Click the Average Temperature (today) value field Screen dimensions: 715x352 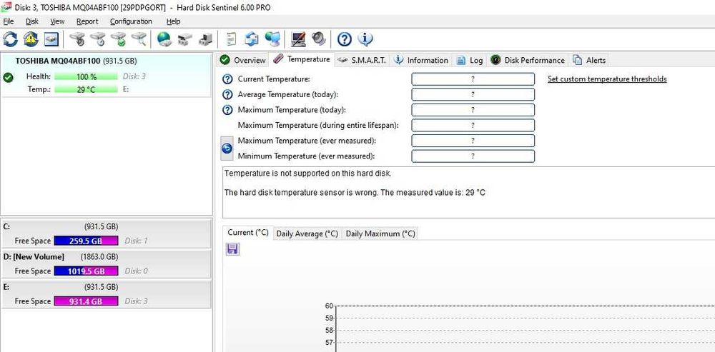pyautogui.click(x=473, y=95)
